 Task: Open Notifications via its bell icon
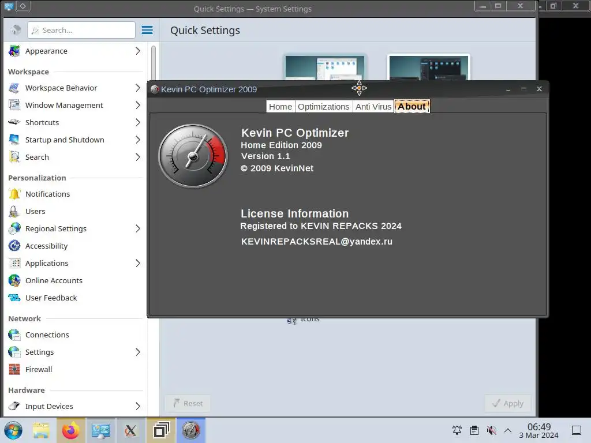point(14,194)
